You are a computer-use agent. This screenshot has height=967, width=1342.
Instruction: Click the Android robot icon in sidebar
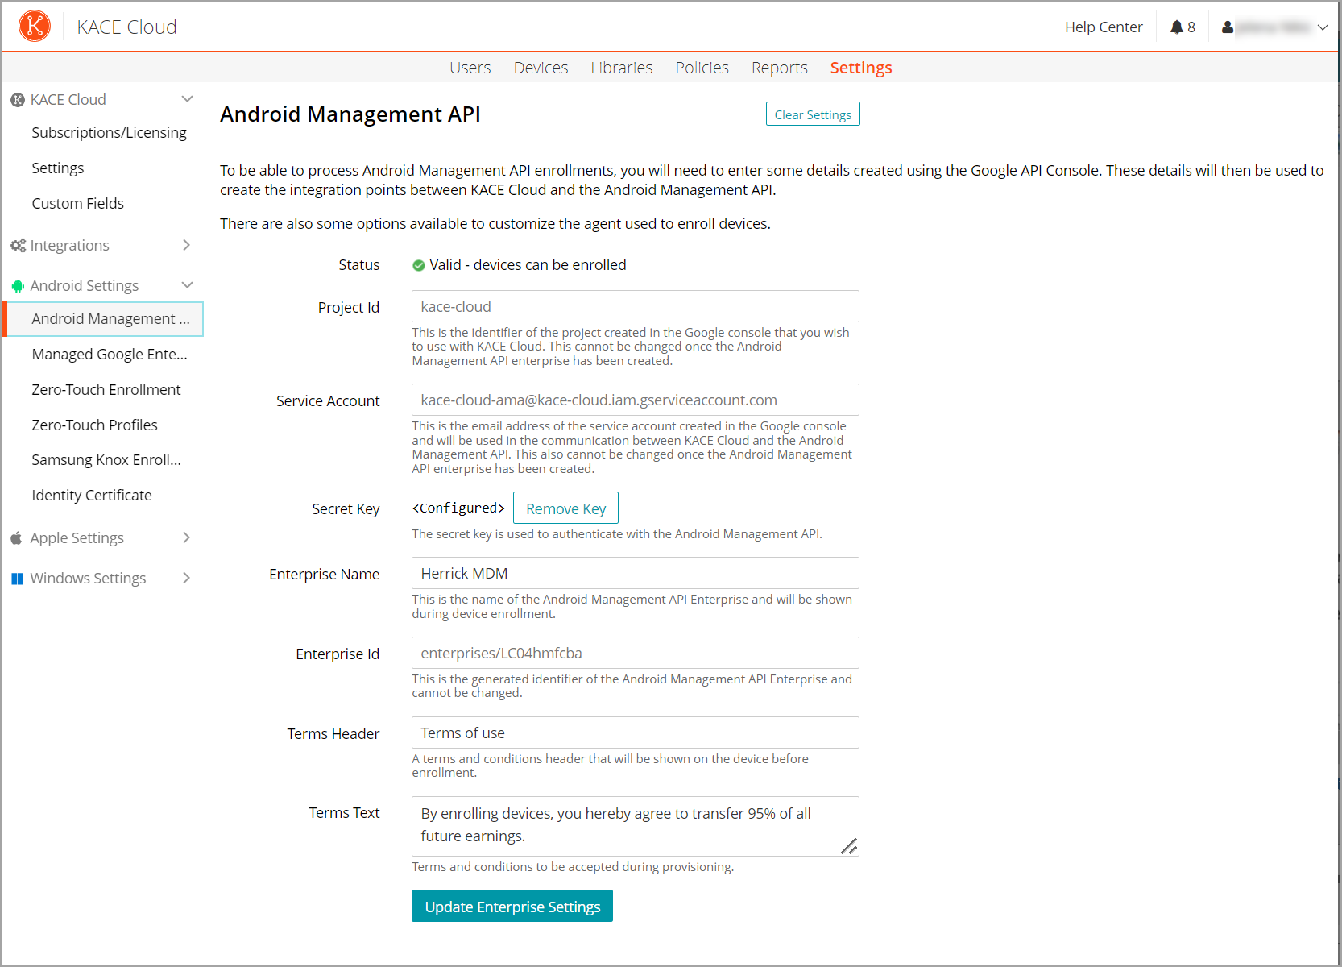click(x=18, y=286)
